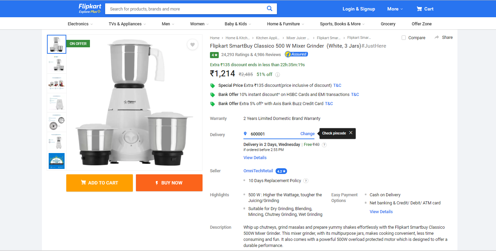Go to Offer Zone

point(422,24)
